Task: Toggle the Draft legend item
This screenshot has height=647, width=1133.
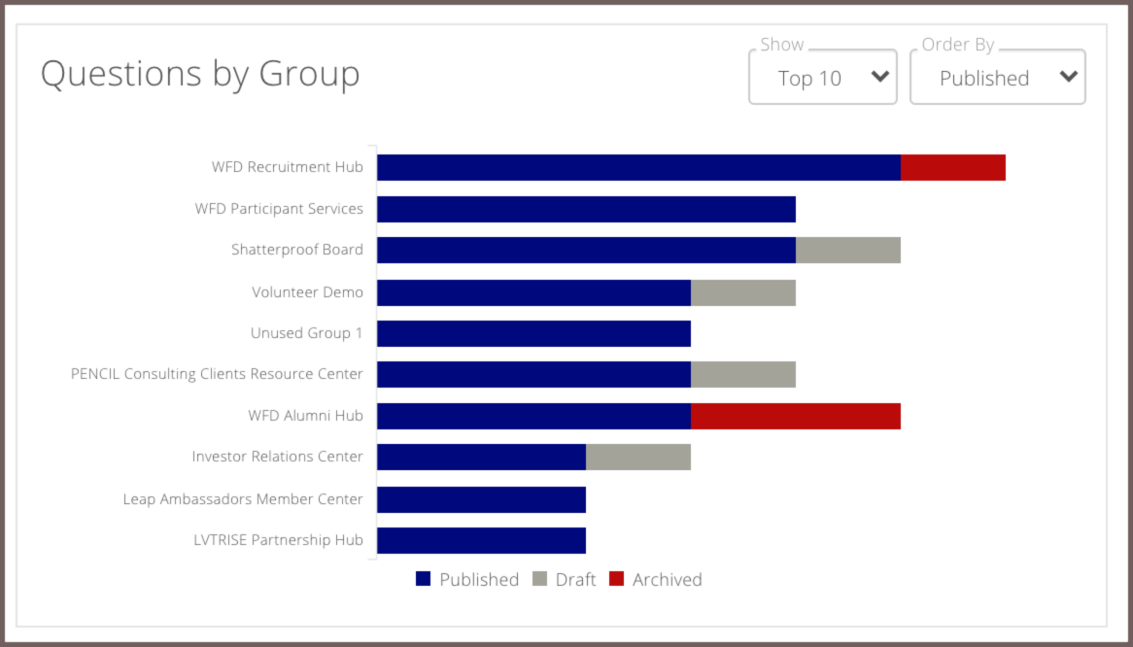Action: point(565,579)
